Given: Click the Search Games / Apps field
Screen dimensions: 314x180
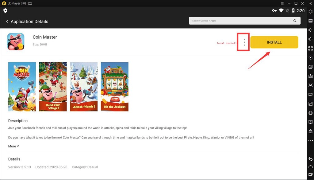Looking at the screenshot, I should [x=244, y=21].
